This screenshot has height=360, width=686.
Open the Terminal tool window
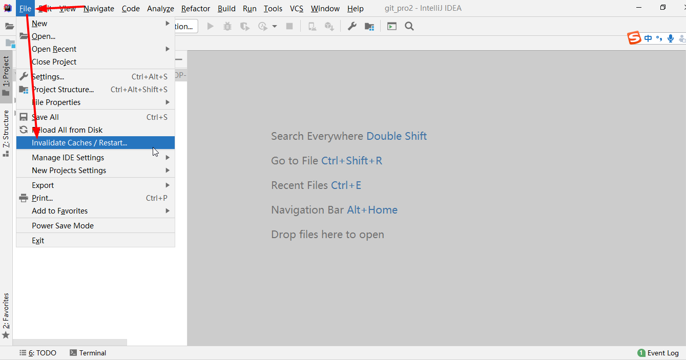88,353
